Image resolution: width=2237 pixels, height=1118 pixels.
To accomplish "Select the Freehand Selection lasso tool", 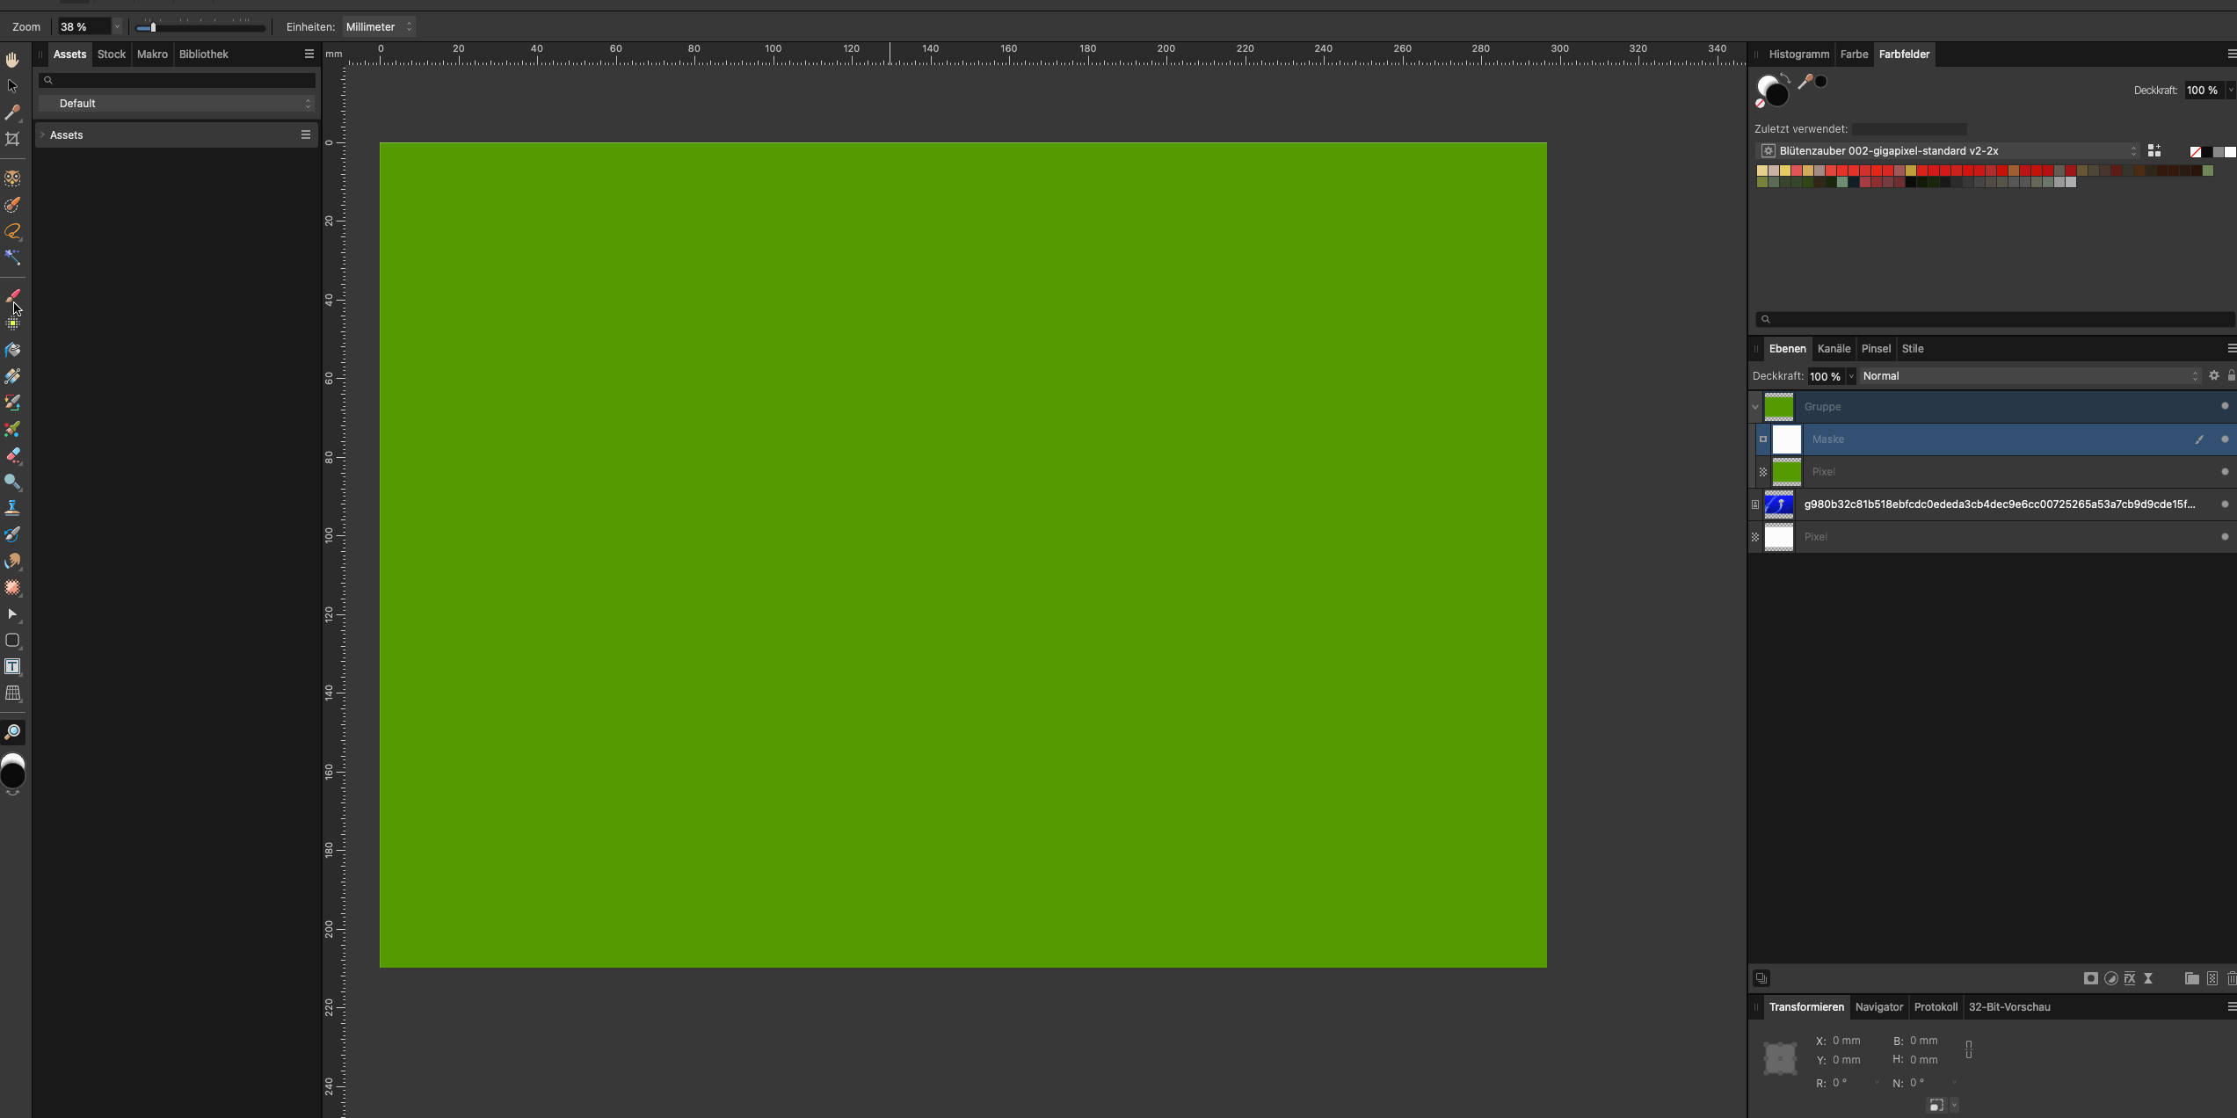I will (x=12, y=231).
